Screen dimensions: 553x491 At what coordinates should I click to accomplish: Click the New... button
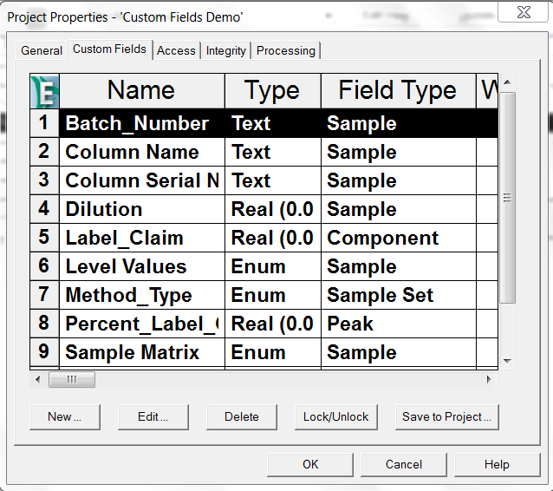pyautogui.click(x=64, y=416)
